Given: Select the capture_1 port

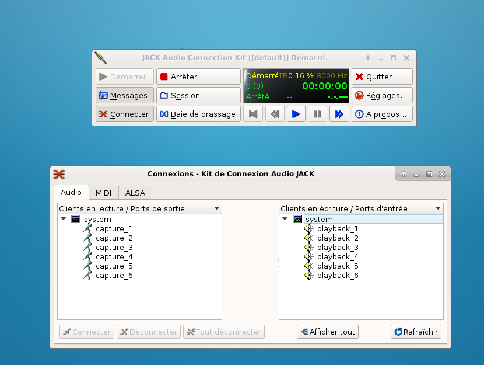Looking at the screenshot, I should [114, 229].
